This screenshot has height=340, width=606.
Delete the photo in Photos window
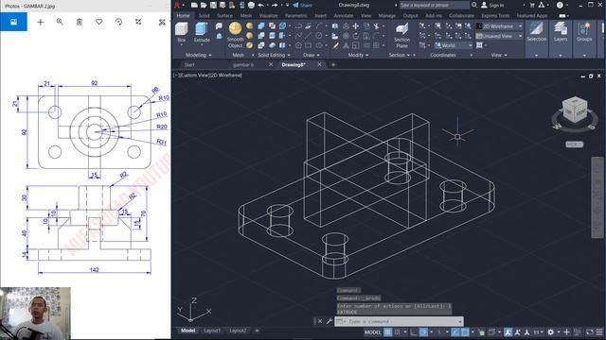click(x=80, y=22)
